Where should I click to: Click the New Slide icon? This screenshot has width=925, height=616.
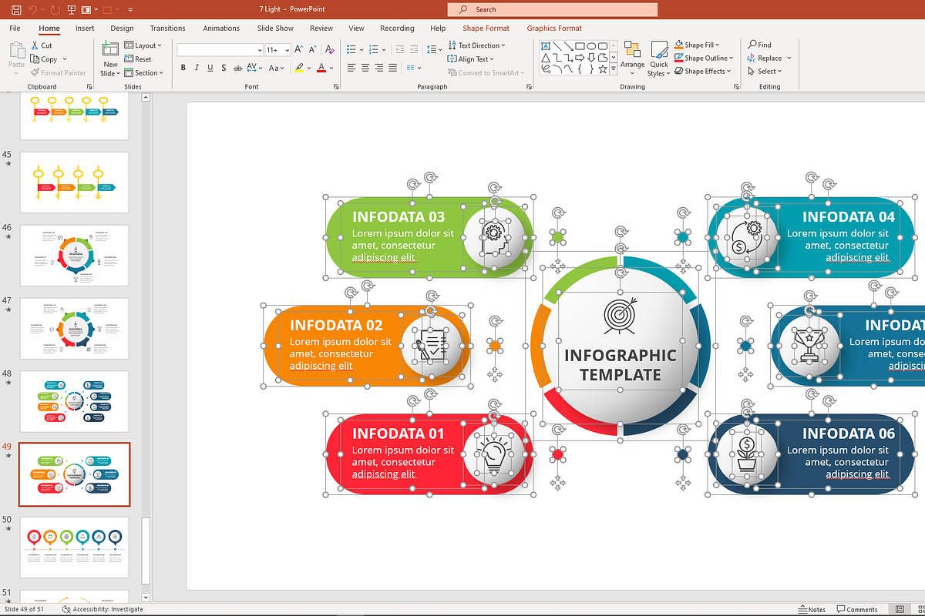(110, 49)
